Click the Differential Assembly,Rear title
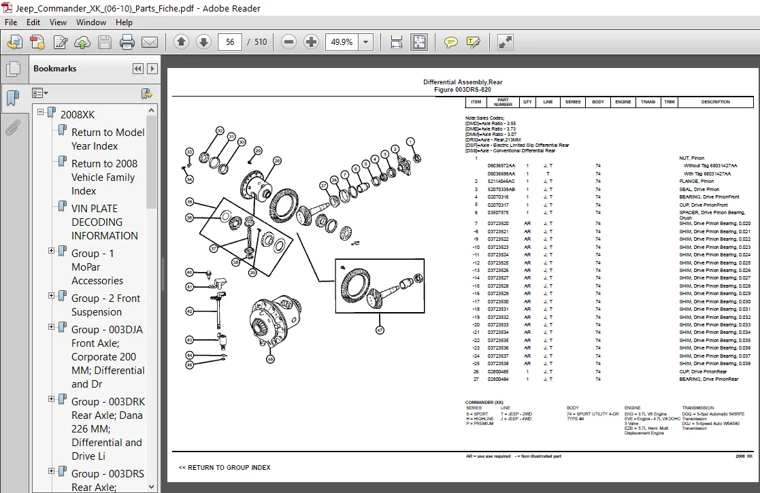 click(463, 82)
